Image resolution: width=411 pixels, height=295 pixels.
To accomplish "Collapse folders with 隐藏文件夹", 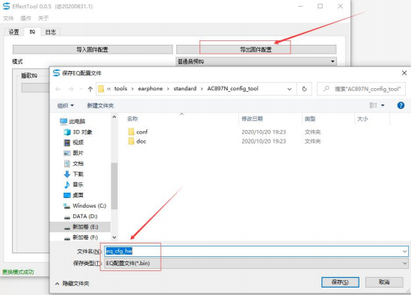I will click(x=72, y=283).
